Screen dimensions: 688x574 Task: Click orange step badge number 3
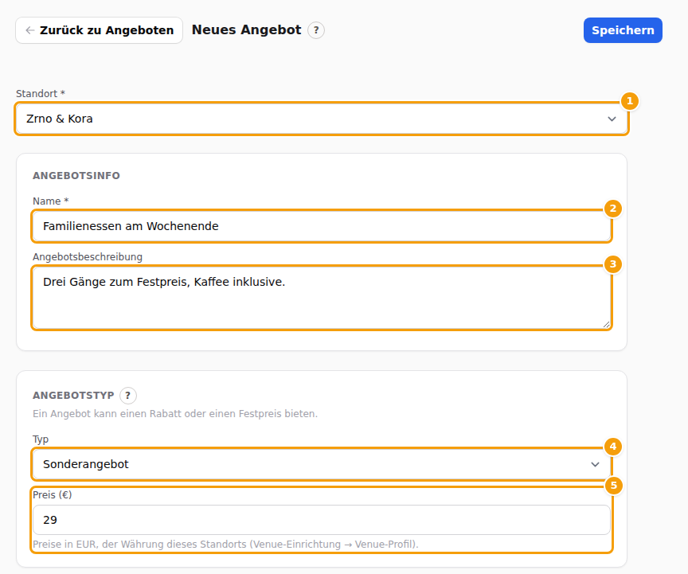coord(613,264)
